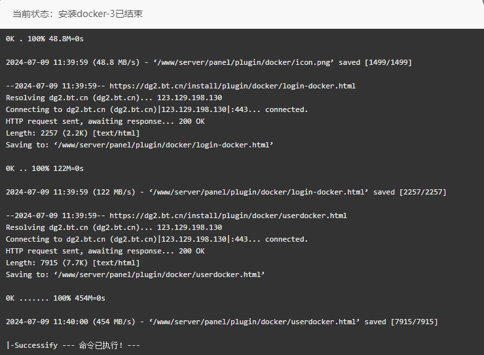Click the status header text '安装docker-3已结束'
Image resolution: width=484 pixels, height=355 pixels.
coord(100,14)
